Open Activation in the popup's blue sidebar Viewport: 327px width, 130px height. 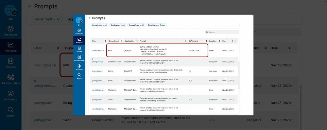click(x=79, y=67)
